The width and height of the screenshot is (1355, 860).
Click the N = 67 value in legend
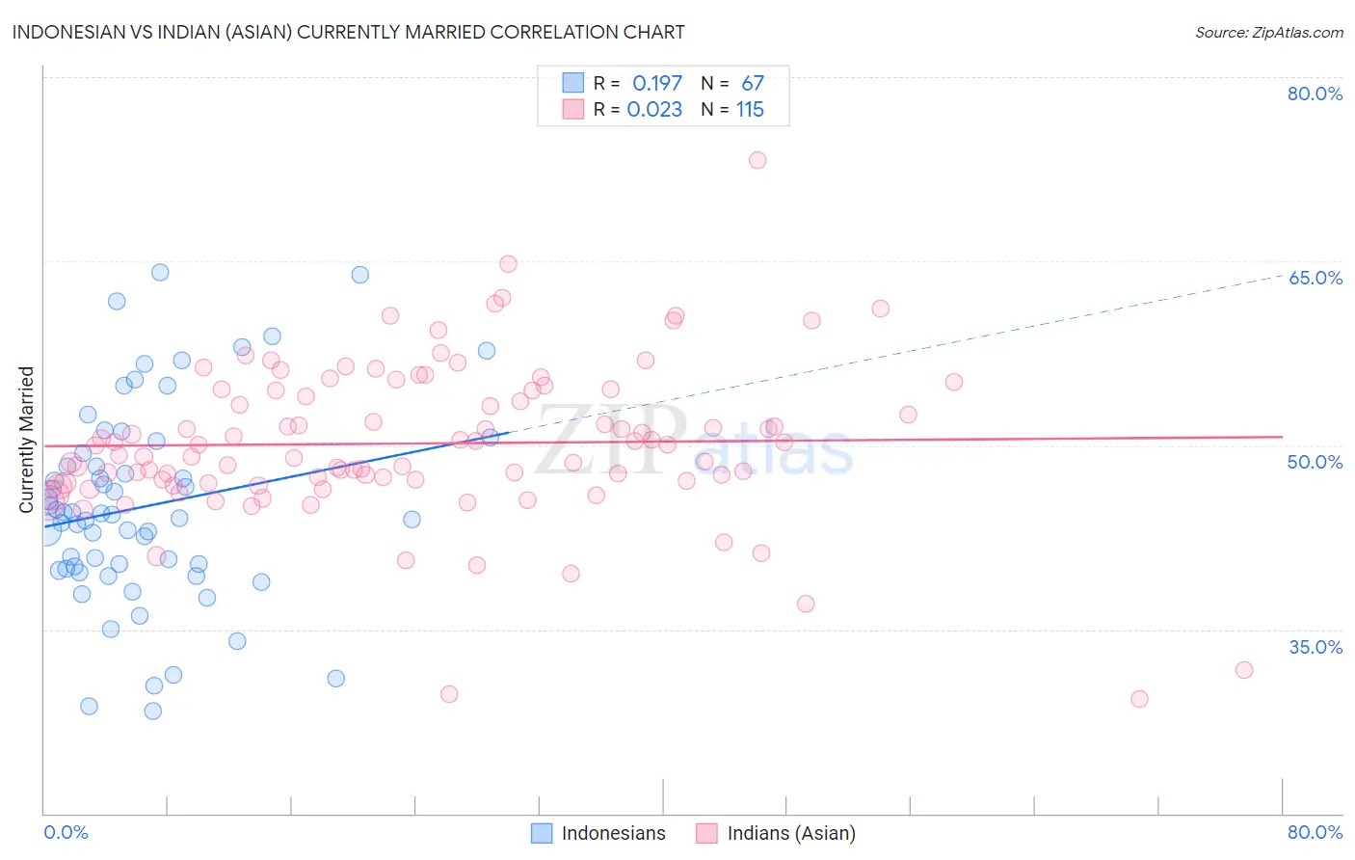coord(732,83)
